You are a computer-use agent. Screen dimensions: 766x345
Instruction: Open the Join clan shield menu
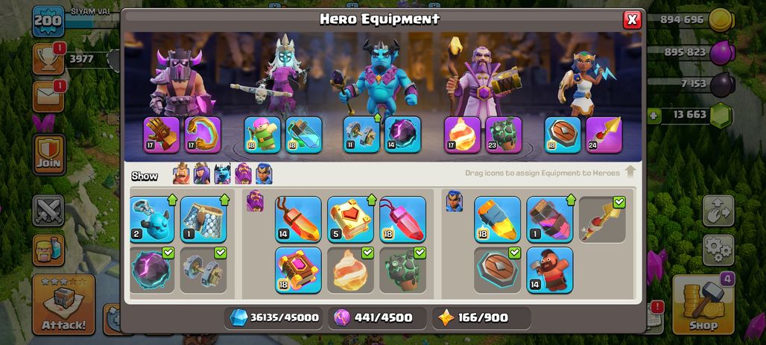coord(49,155)
